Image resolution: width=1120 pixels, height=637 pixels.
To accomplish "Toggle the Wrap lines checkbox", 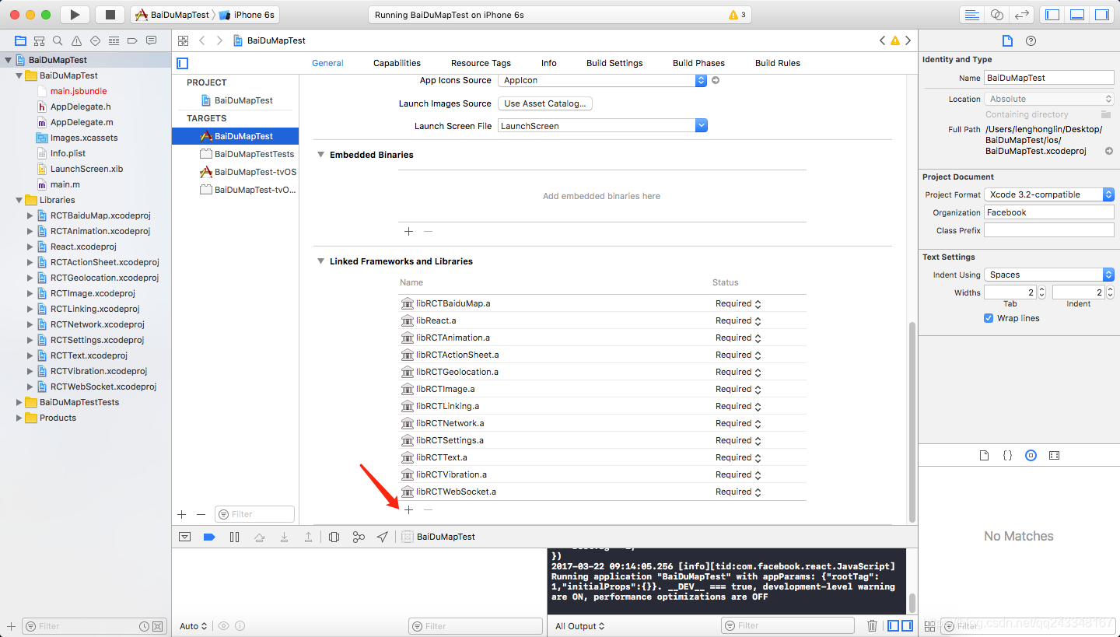I will (989, 318).
